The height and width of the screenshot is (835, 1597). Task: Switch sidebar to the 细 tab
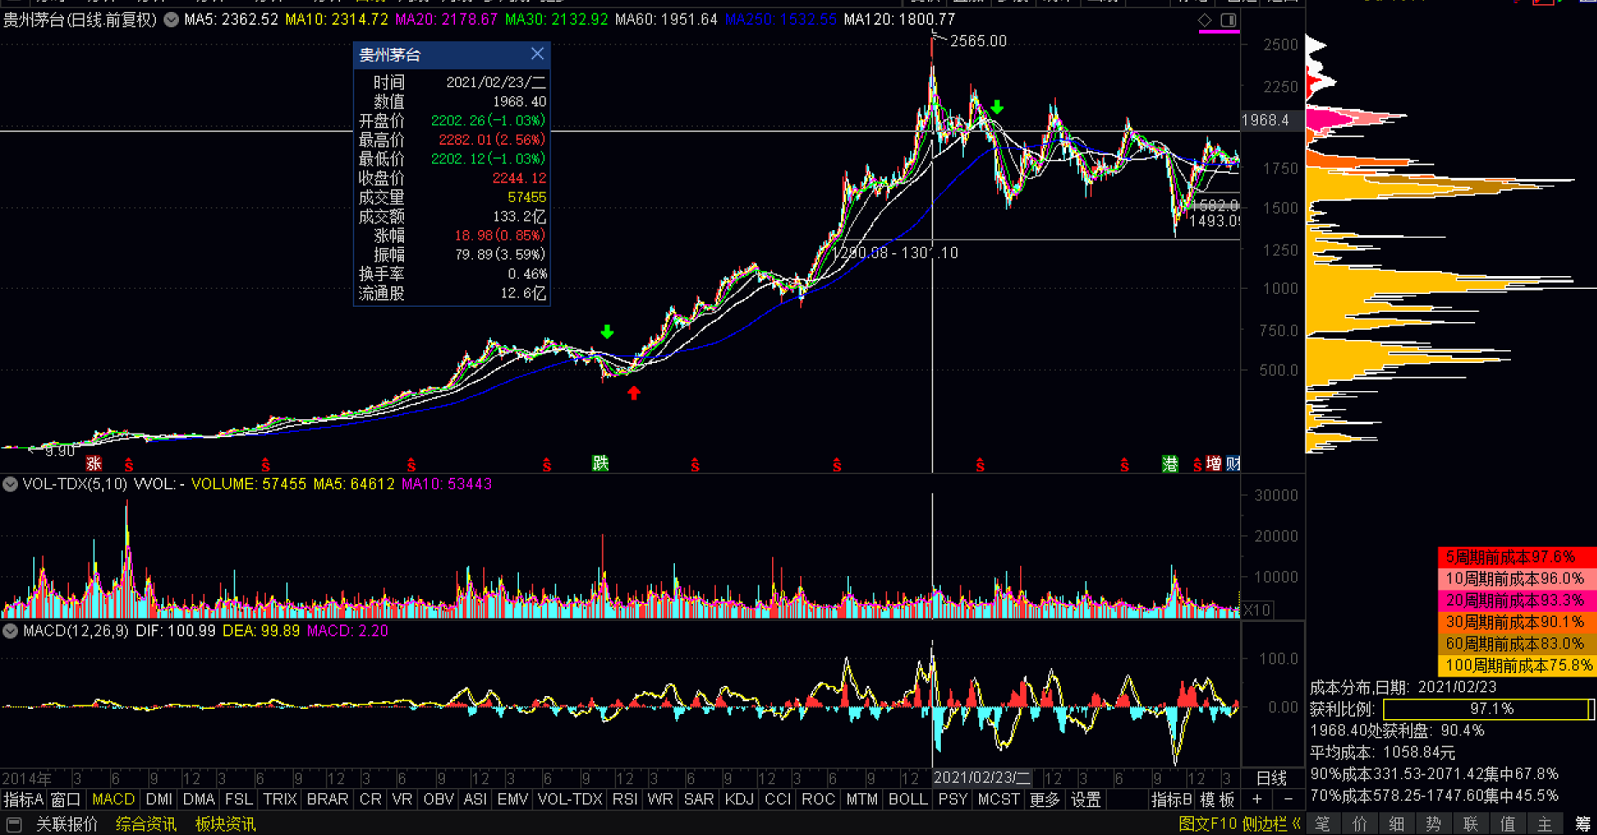[1397, 824]
